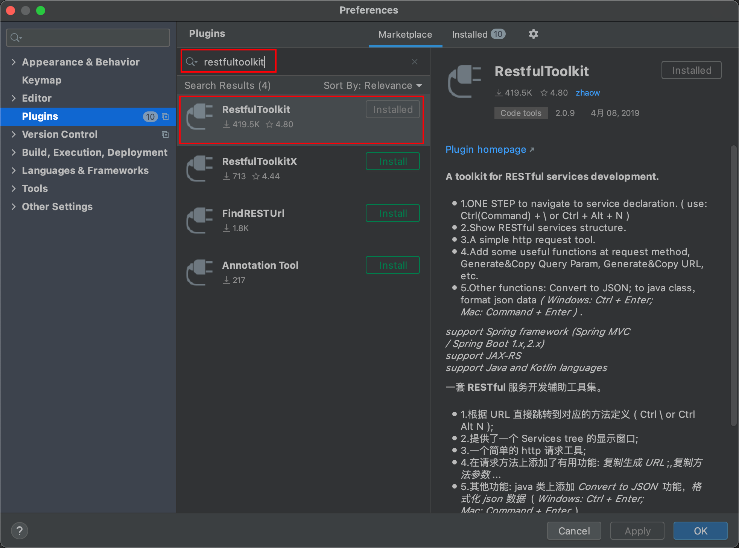The height and width of the screenshot is (548, 739).
Task: Expand Languages & Frameworks section
Action: pos(14,170)
